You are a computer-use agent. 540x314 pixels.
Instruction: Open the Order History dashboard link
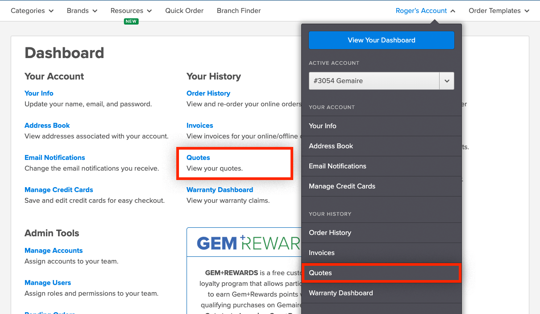click(x=208, y=93)
